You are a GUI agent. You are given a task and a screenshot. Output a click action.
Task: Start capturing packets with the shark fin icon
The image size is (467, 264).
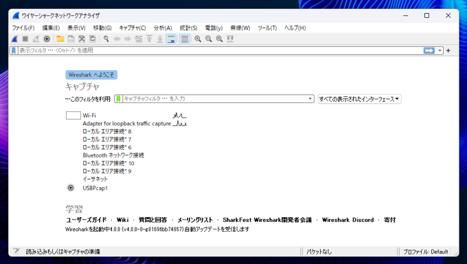[x=14, y=38]
